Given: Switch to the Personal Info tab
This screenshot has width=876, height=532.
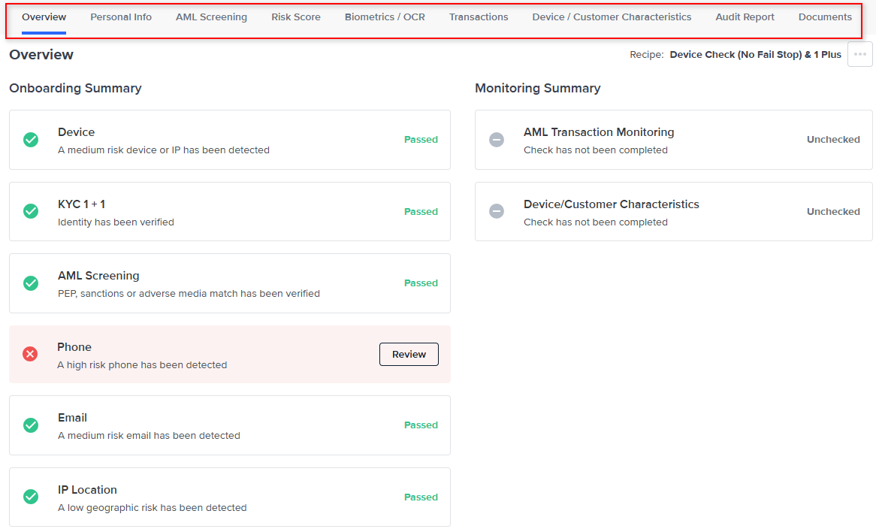Looking at the screenshot, I should tap(121, 17).
